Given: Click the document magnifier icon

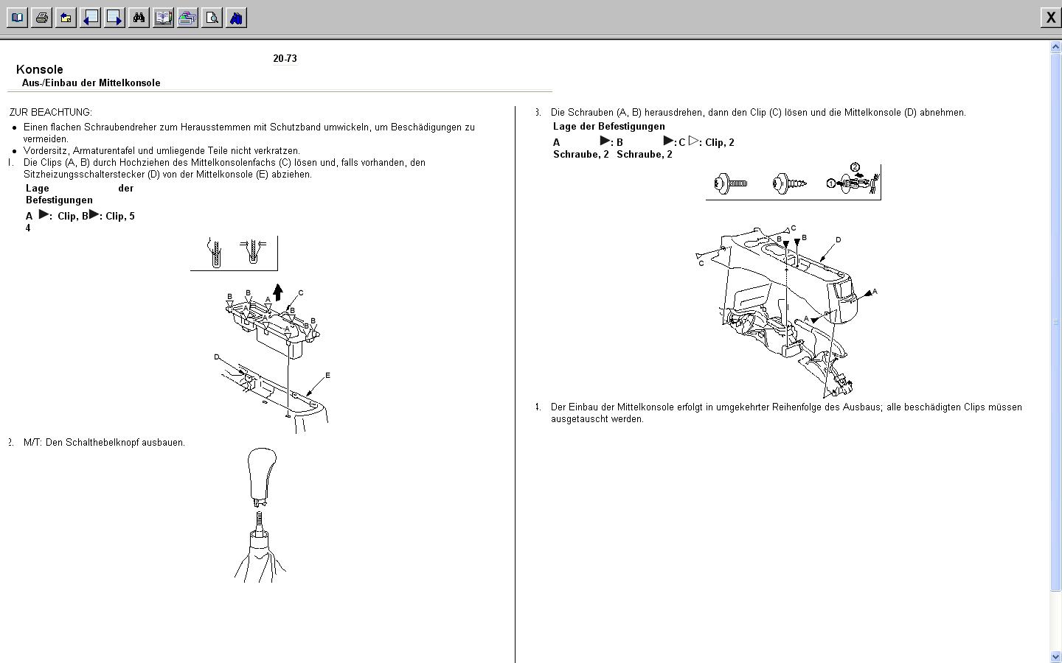Looking at the screenshot, I should pyautogui.click(x=212, y=18).
